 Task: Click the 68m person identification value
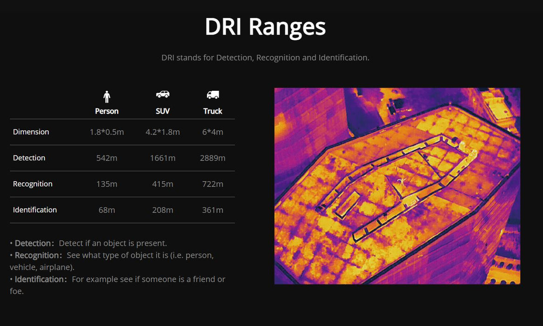coord(107,210)
